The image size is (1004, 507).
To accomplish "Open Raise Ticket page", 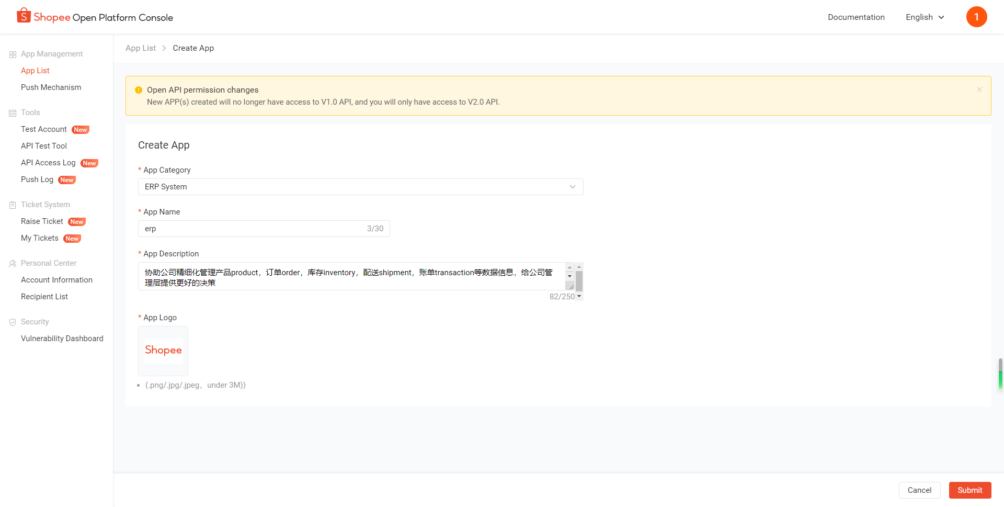I will [42, 221].
